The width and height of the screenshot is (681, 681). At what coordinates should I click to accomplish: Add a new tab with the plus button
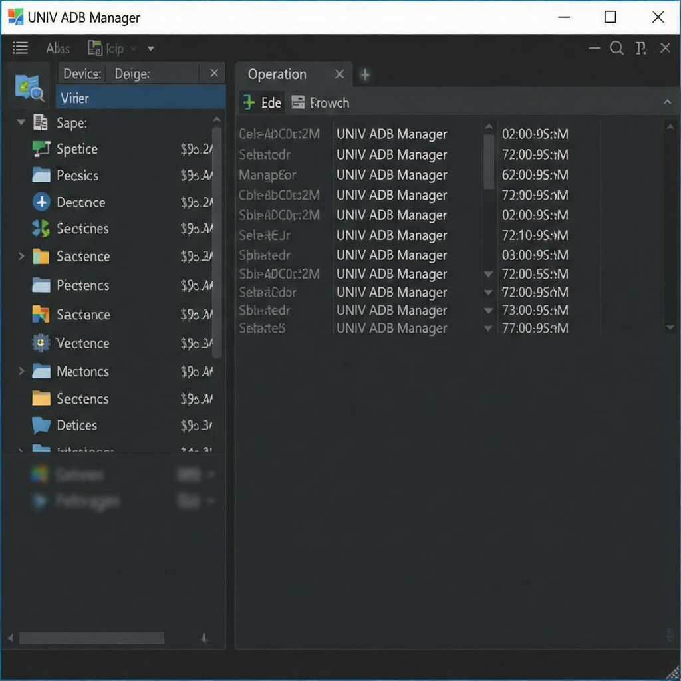(x=365, y=74)
